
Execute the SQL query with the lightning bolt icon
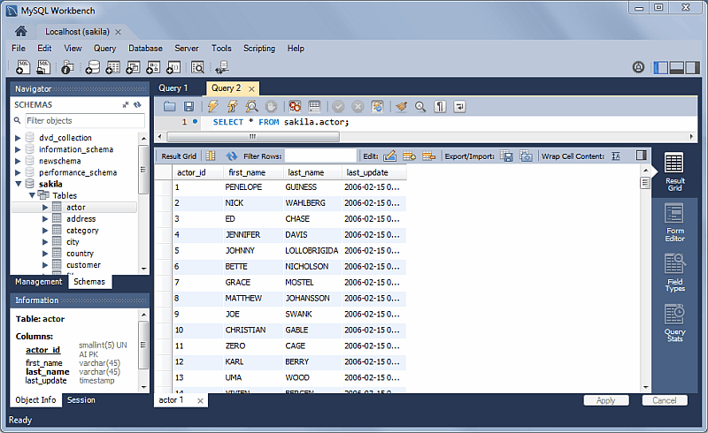212,106
